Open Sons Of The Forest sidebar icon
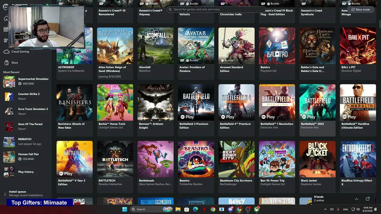Screen dimensions: 381x214 [9, 127]
